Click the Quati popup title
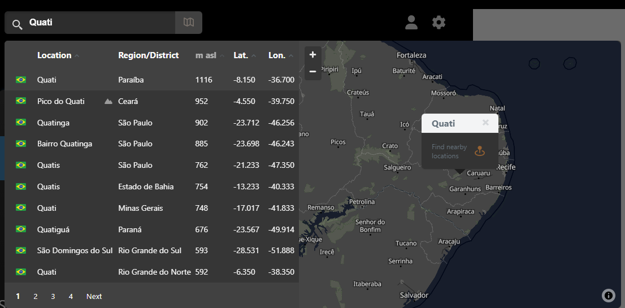Viewport: 625px width, 308px height. point(443,124)
